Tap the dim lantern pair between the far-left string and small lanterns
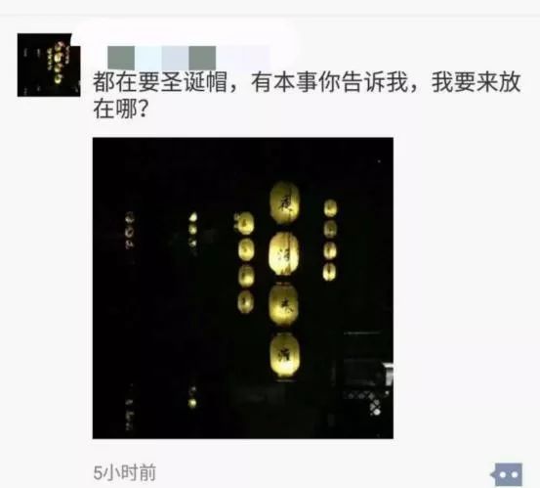 [x=193, y=230]
